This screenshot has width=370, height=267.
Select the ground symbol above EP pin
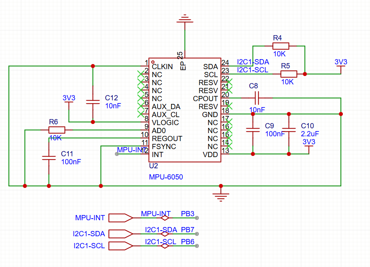tap(184, 18)
